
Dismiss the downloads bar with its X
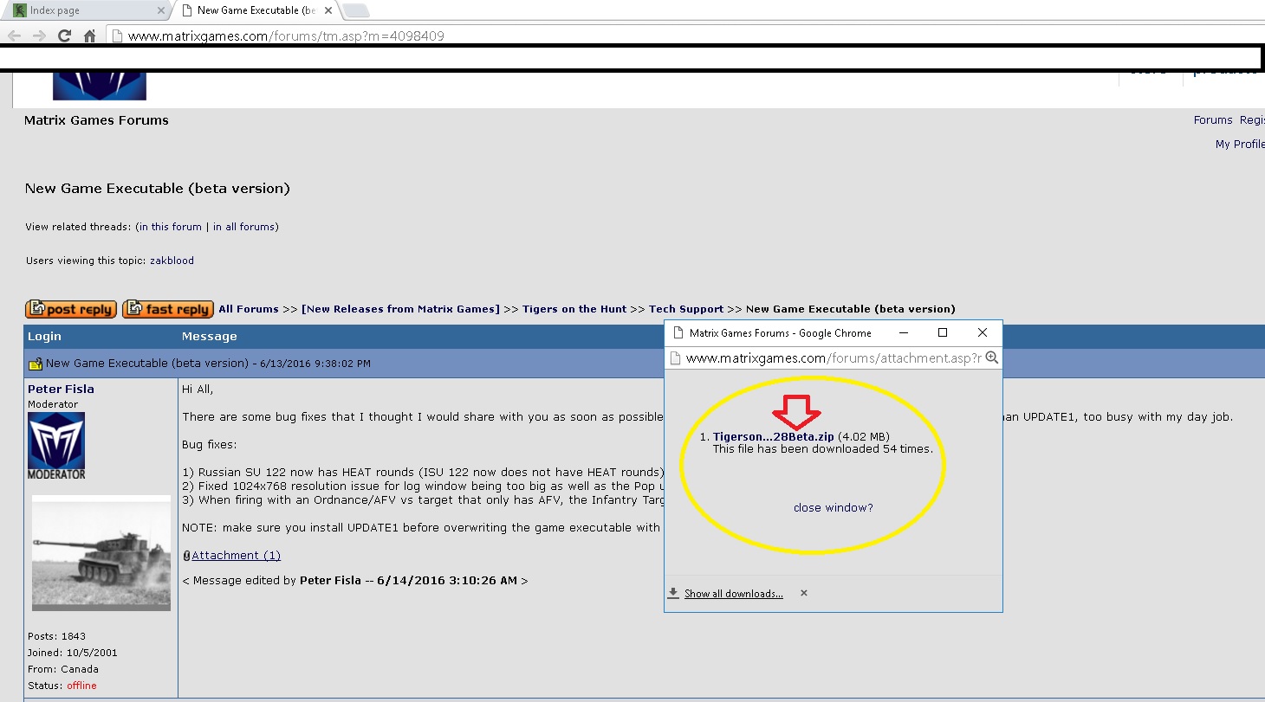click(804, 593)
